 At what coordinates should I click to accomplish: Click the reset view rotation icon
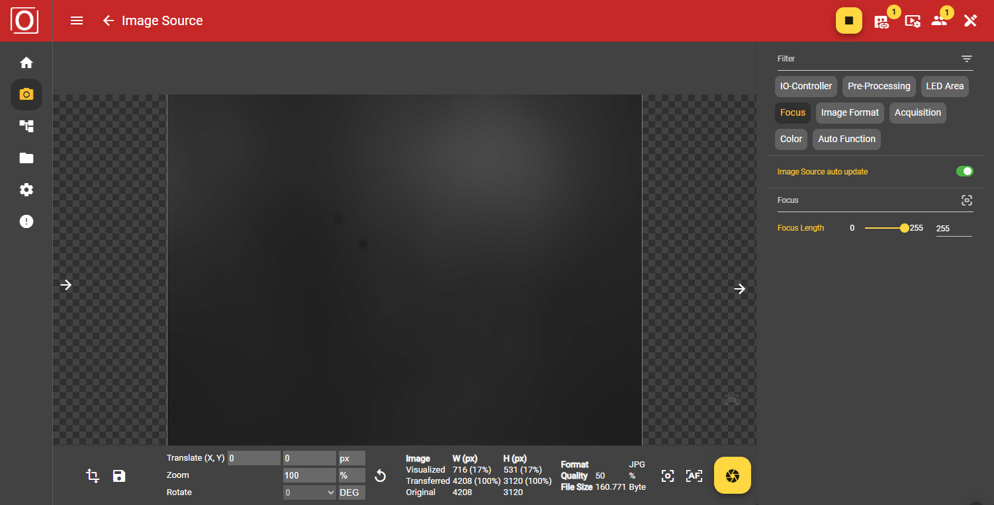(381, 475)
